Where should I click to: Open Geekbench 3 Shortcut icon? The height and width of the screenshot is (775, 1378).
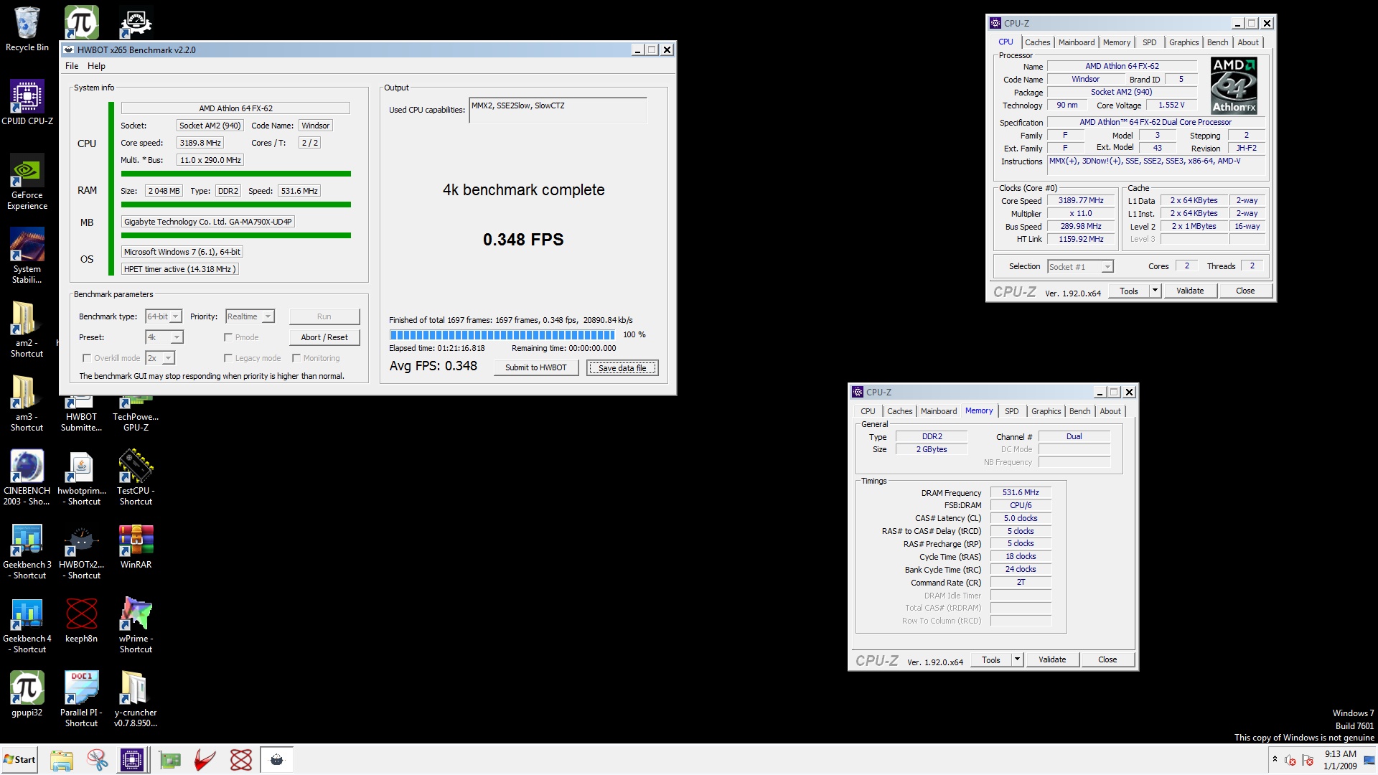(x=27, y=552)
